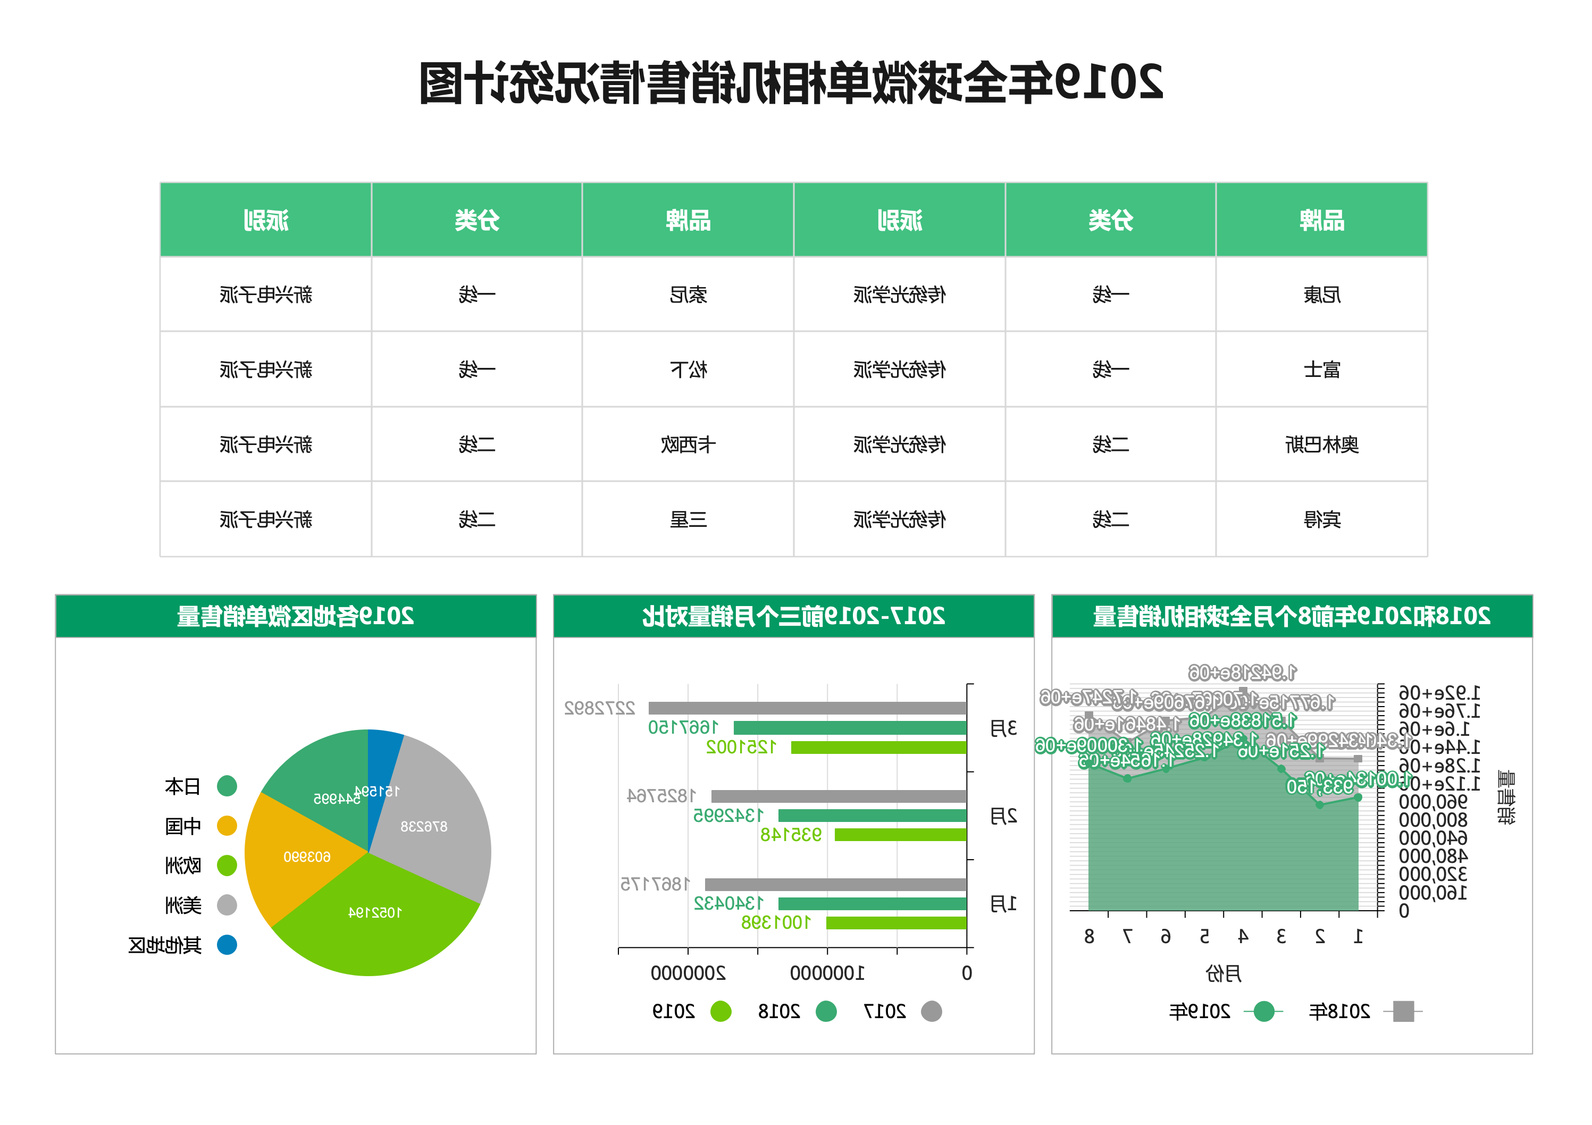
Task: Click the 派别 header above 传统光学派
Action: [x=899, y=221]
